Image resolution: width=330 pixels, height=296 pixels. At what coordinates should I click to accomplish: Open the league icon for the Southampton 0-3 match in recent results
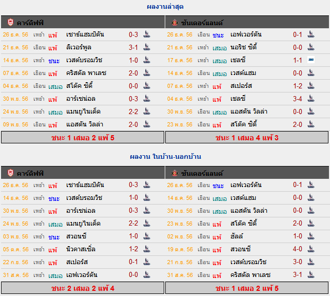click(x=147, y=34)
